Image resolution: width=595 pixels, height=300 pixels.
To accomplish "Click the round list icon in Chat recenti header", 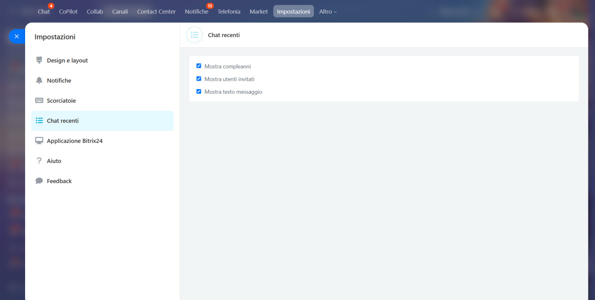I will (194, 35).
